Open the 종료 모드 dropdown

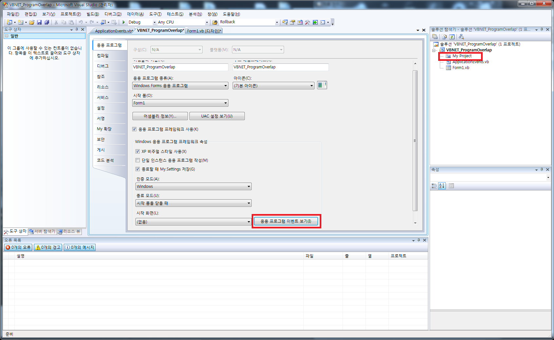pyautogui.click(x=193, y=203)
